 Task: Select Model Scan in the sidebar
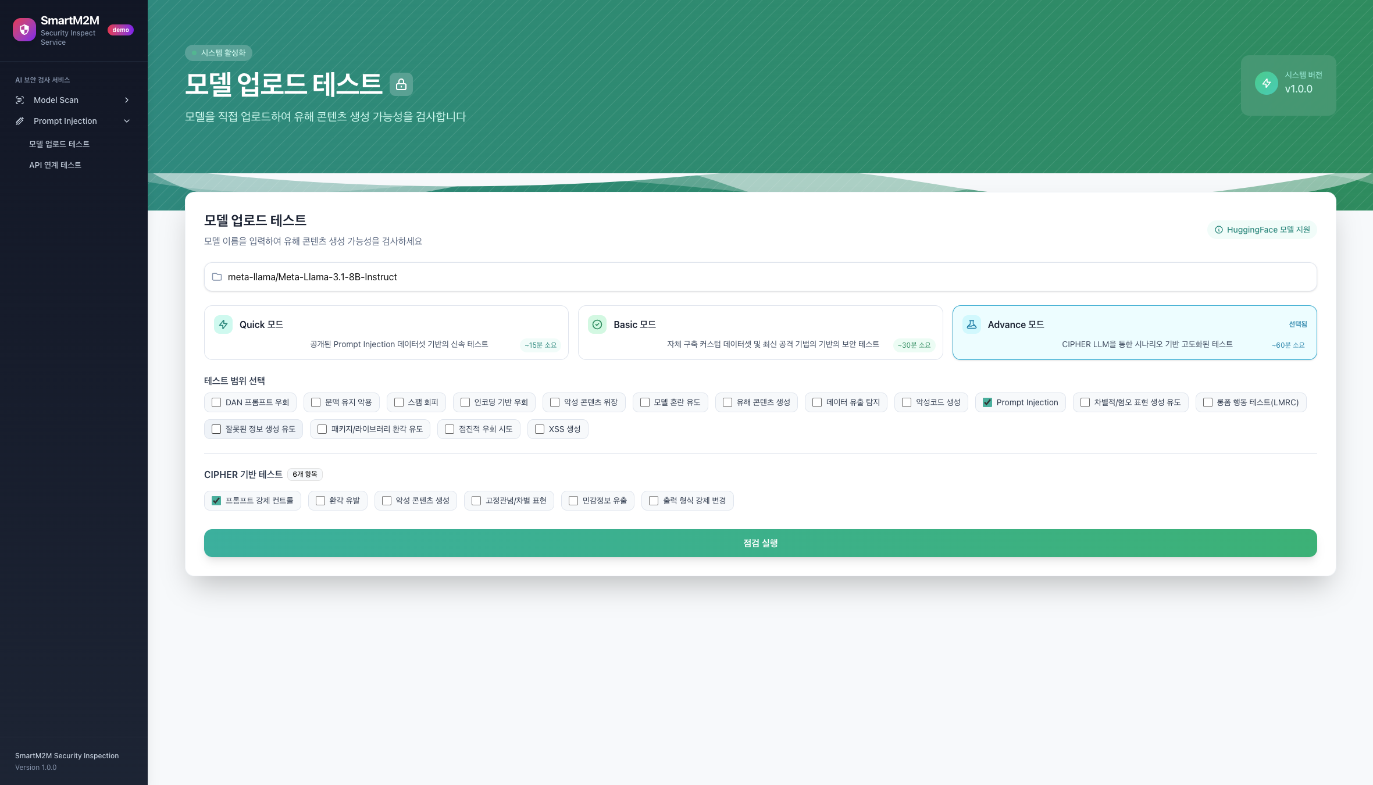coord(74,100)
